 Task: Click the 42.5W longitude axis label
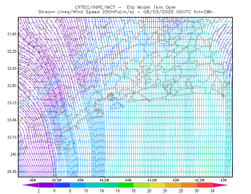click(x=200, y=180)
